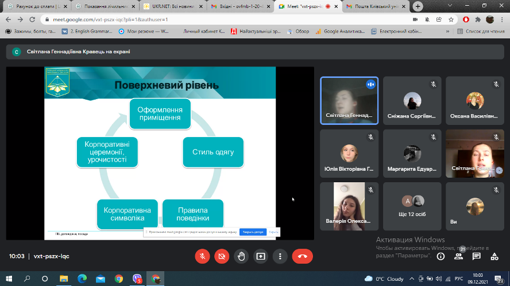Share this page icon in address bar
The width and height of the screenshot is (510, 286).
439,19
